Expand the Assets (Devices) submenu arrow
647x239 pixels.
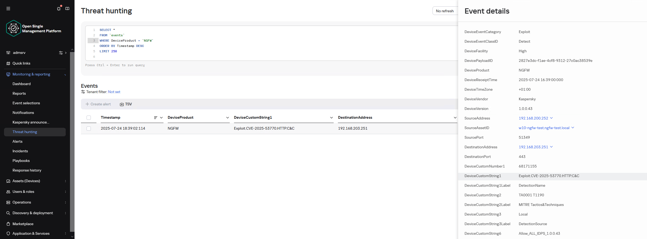[x=65, y=181]
